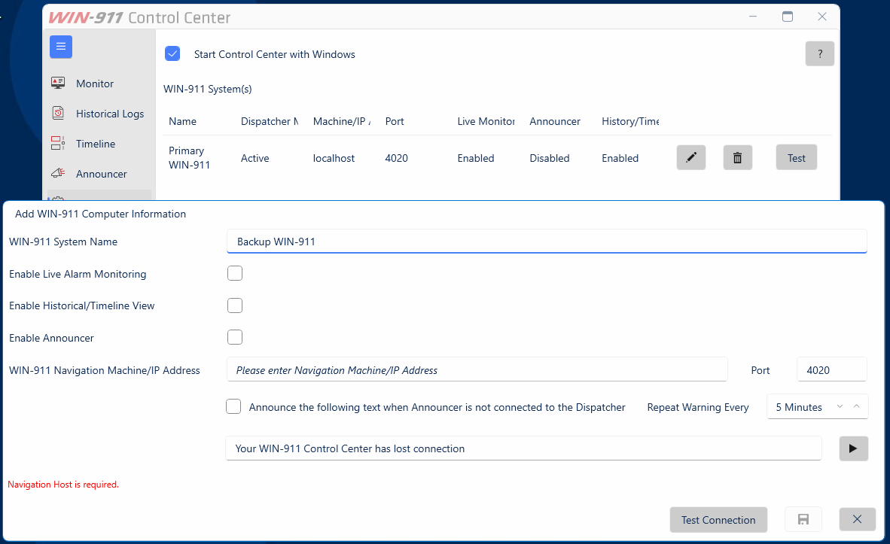The width and height of the screenshot is (890, 544).
Task: Click the Active dispatcher status cell
Action: (x=255, y=158)
